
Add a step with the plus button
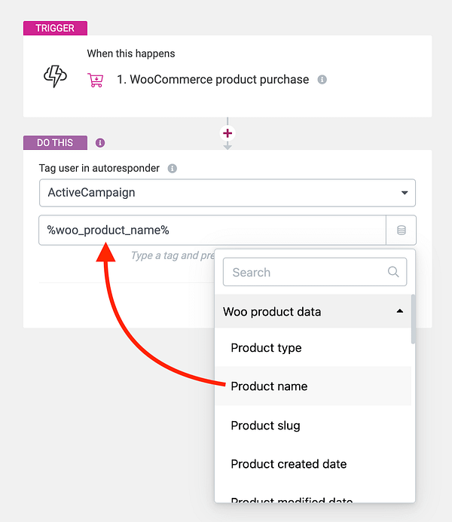click(x=228, y=133)
